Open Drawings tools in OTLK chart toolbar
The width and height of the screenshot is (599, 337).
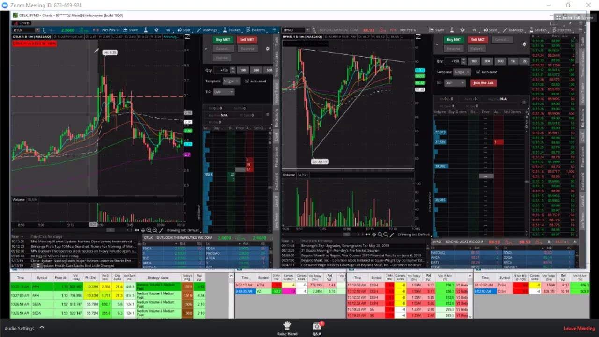[207, 30]
